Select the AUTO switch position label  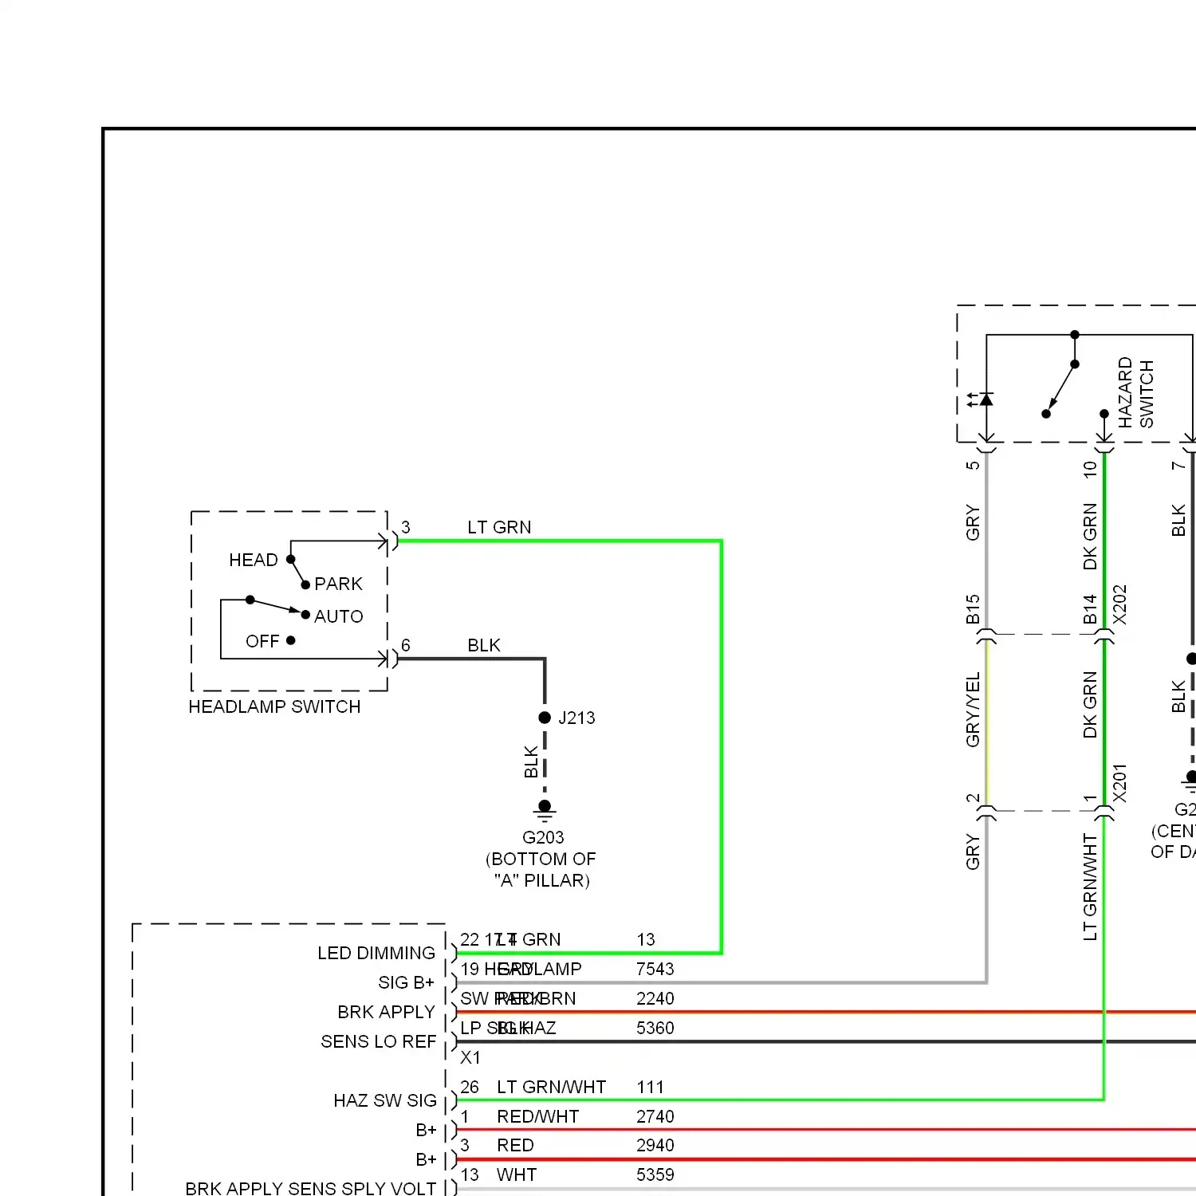coord(338,616)
